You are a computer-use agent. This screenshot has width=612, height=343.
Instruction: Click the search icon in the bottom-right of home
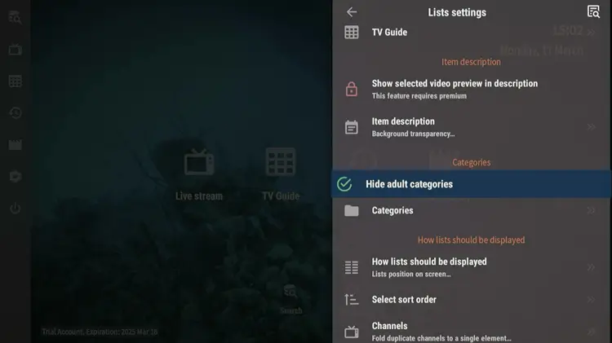tap(290, 292)
